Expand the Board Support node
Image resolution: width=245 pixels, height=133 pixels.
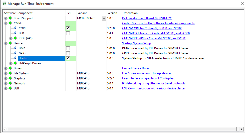tap(6, 18)
